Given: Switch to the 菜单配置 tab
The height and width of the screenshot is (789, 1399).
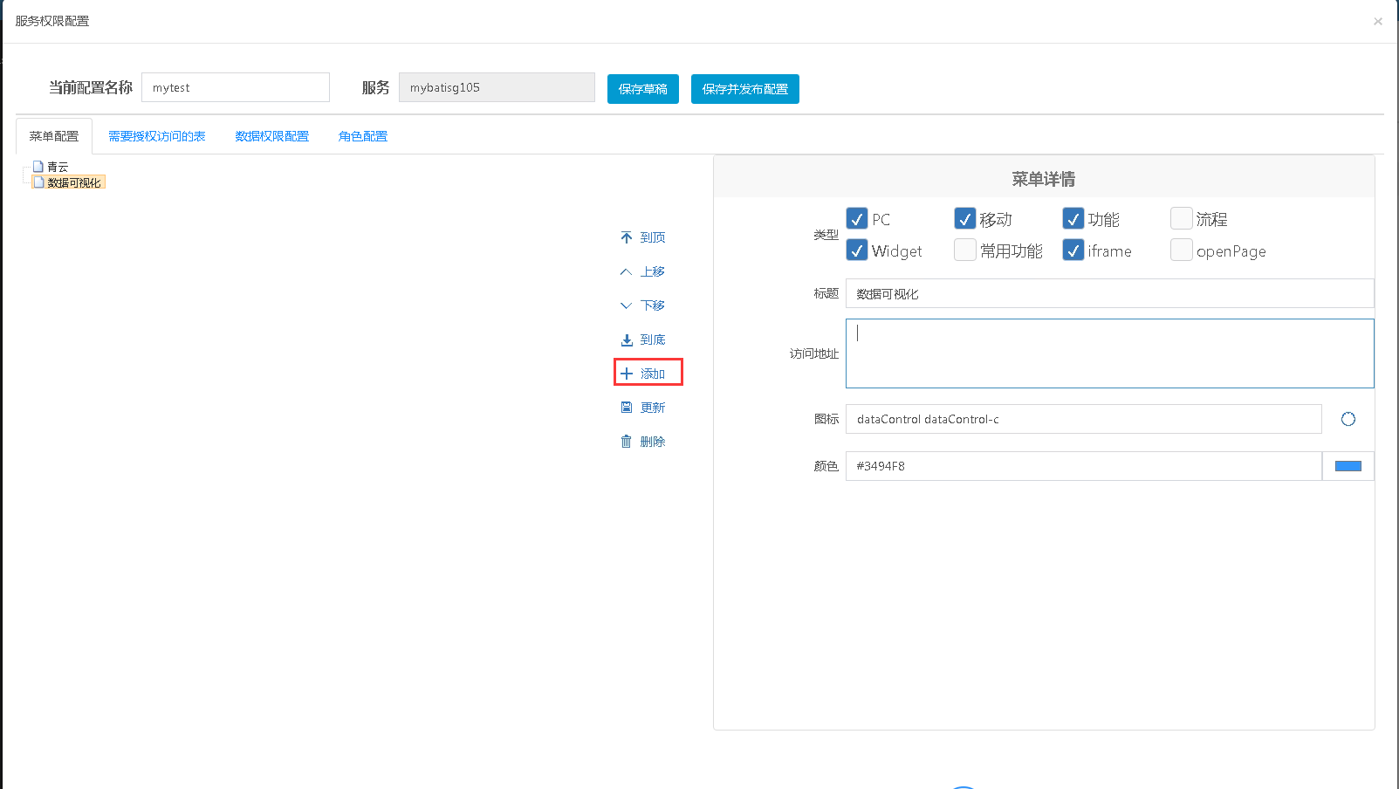Looking at the screenshot, I should pyautogui.click(x=54, y=136).
